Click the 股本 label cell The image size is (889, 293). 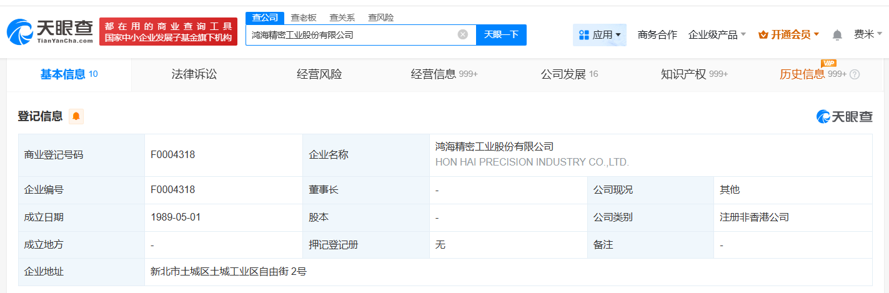[366, 217]
